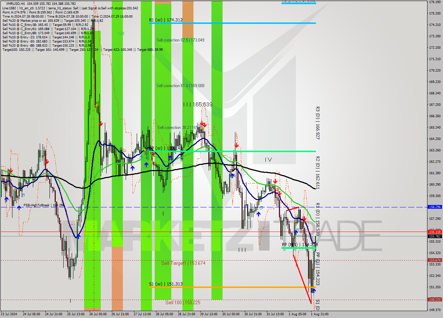Image resolution: width=443 pixels, height=318 pixels.
Task: Click the red 156.158 price tag
Action: coord(435,232)
